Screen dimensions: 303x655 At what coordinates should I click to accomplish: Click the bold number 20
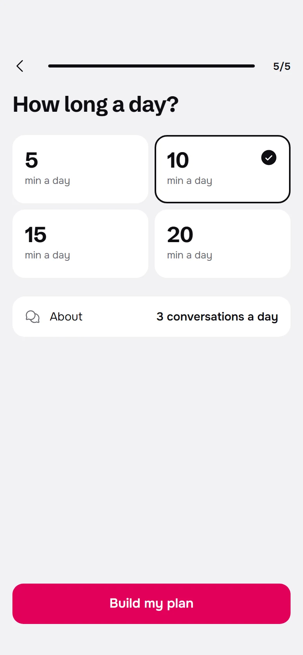[180, 235]
